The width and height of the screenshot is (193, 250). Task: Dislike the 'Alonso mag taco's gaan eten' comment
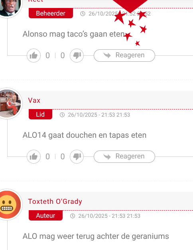pos(77,55)
